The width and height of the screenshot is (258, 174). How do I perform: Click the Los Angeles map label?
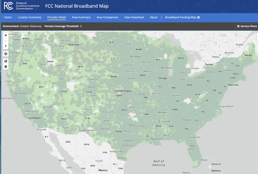pos(34,118)
